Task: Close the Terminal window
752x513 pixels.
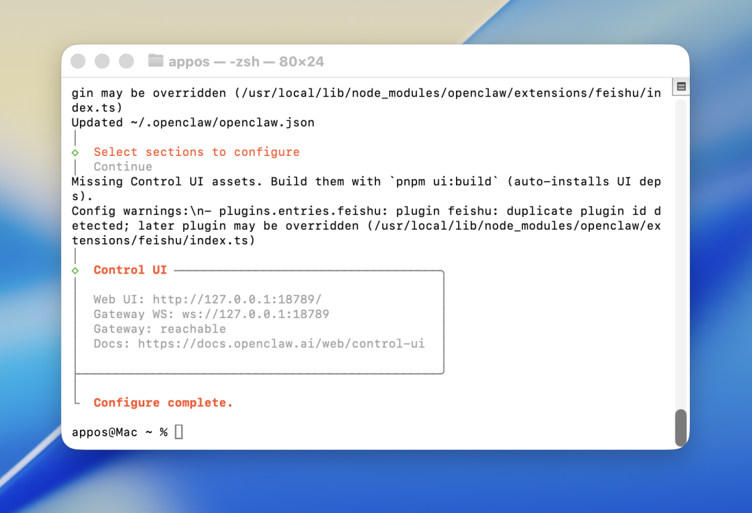Action: coord(78,61)
